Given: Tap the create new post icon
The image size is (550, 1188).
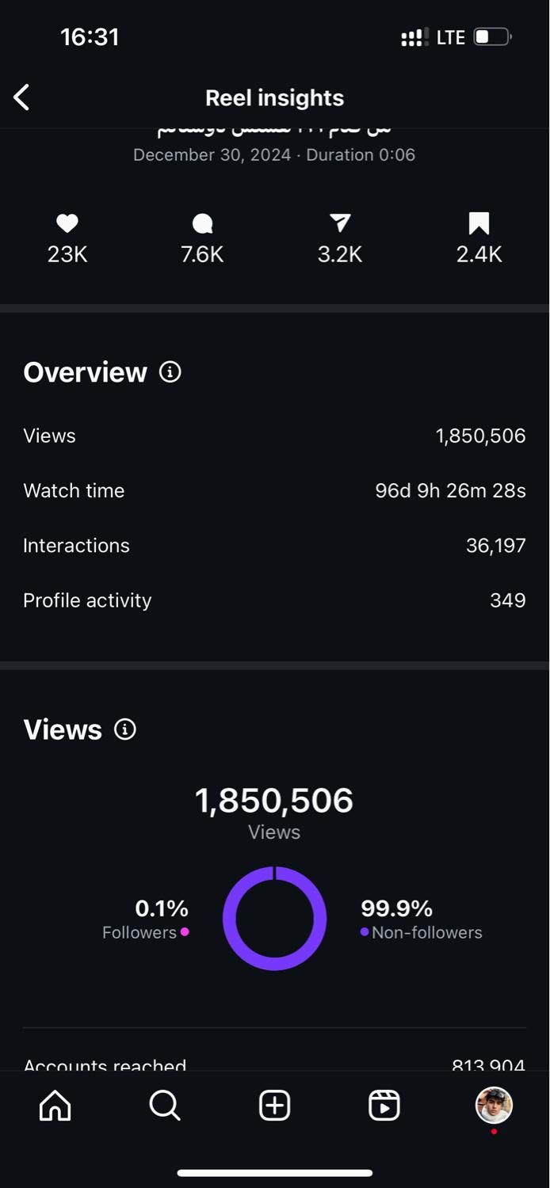Looking at the screenshot, I should 275,1106.
